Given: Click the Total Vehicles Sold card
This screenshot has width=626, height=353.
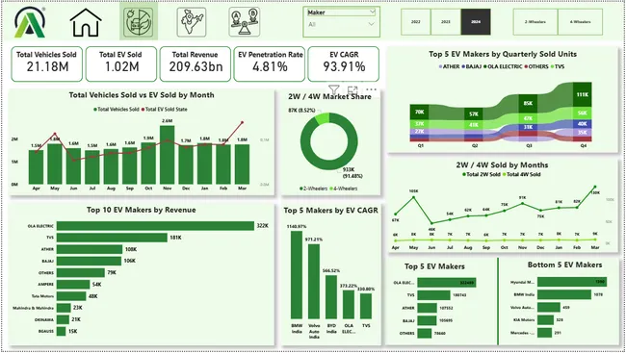Looking at the screenshot, I should (x=47, y=63).
